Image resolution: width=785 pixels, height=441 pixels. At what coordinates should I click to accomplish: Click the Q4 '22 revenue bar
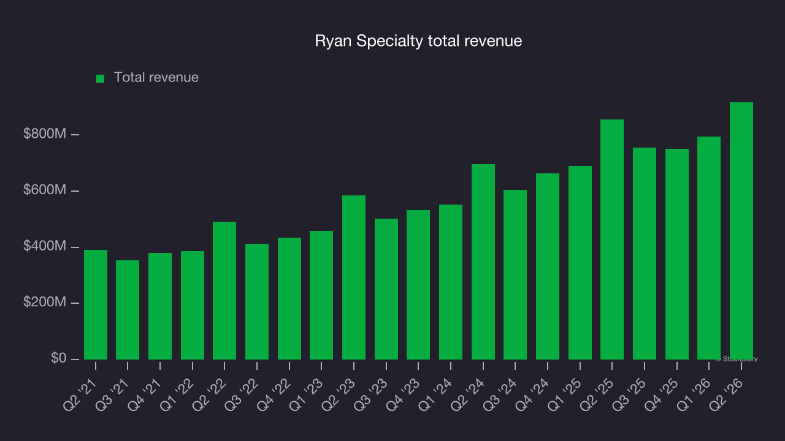click(289, 298)
